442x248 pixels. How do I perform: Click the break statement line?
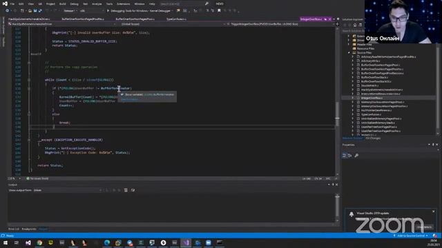tap(64, 123)
